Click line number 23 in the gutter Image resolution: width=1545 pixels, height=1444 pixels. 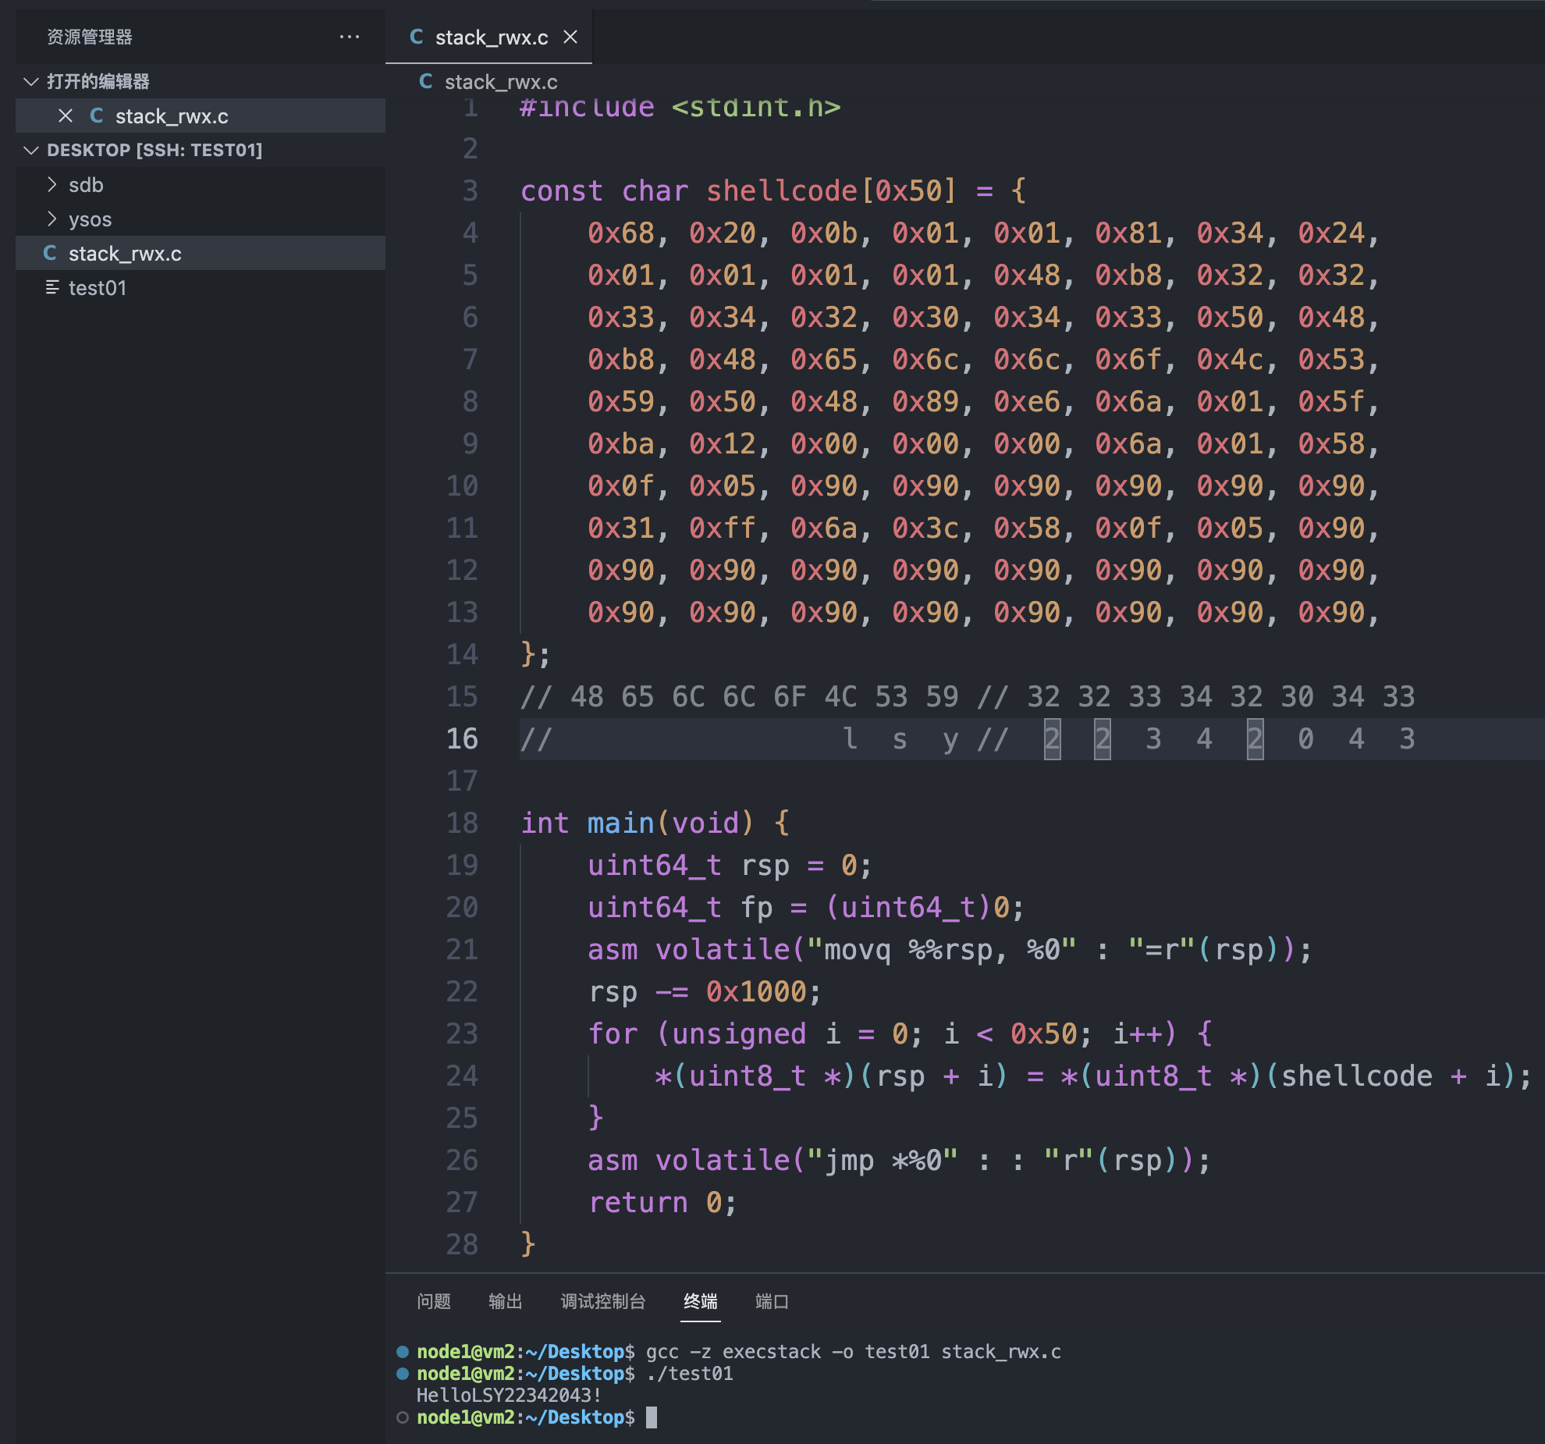click(462, 1033)
